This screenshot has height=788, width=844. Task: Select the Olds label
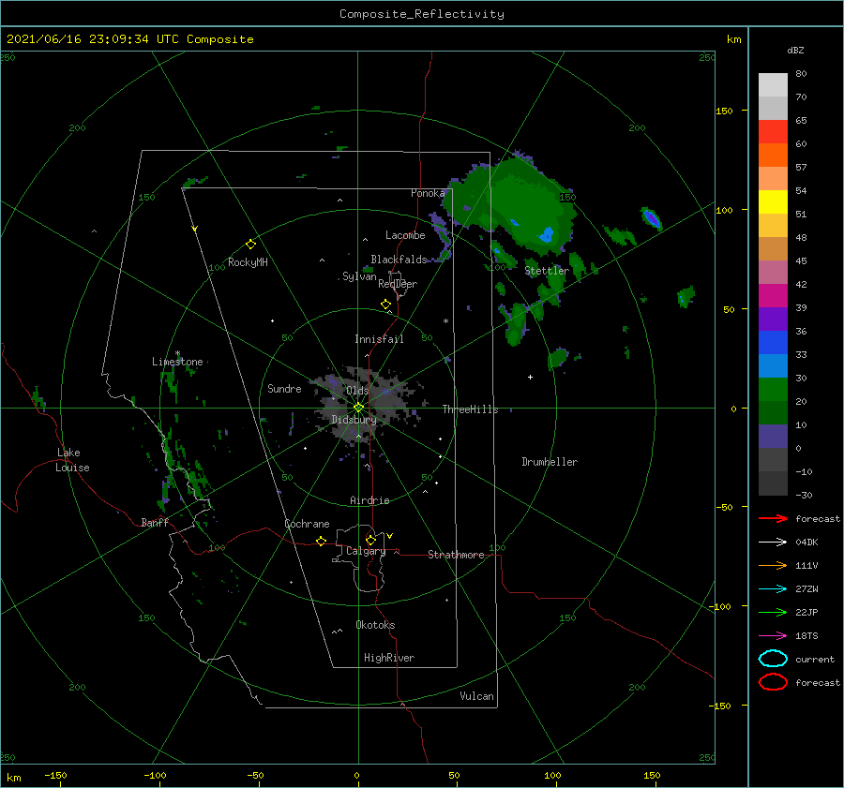point(357,391)
